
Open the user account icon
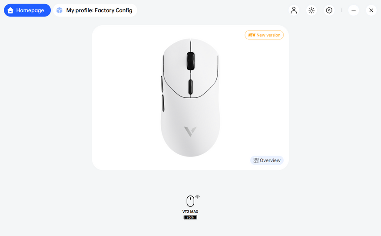coord(294,10)
